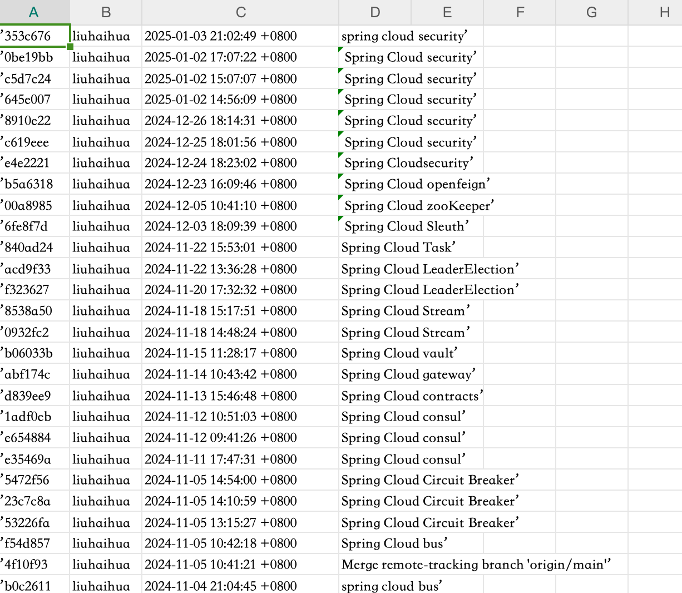Select the 'Spring Cloud vault' cell
The image size is (682, 593).
point(375,353)
